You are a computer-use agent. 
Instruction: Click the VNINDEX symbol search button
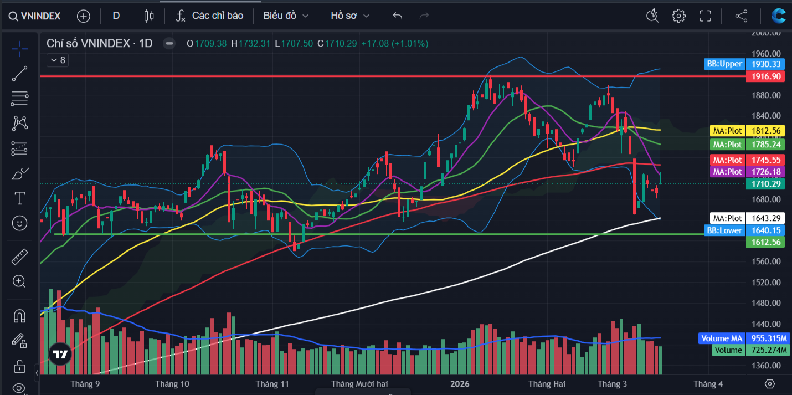coord(34,16)
